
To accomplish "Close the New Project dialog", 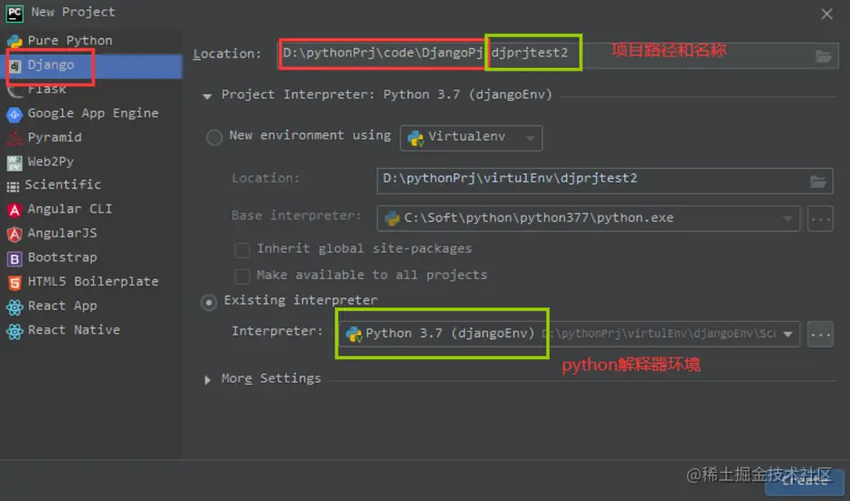I will 826,14.
